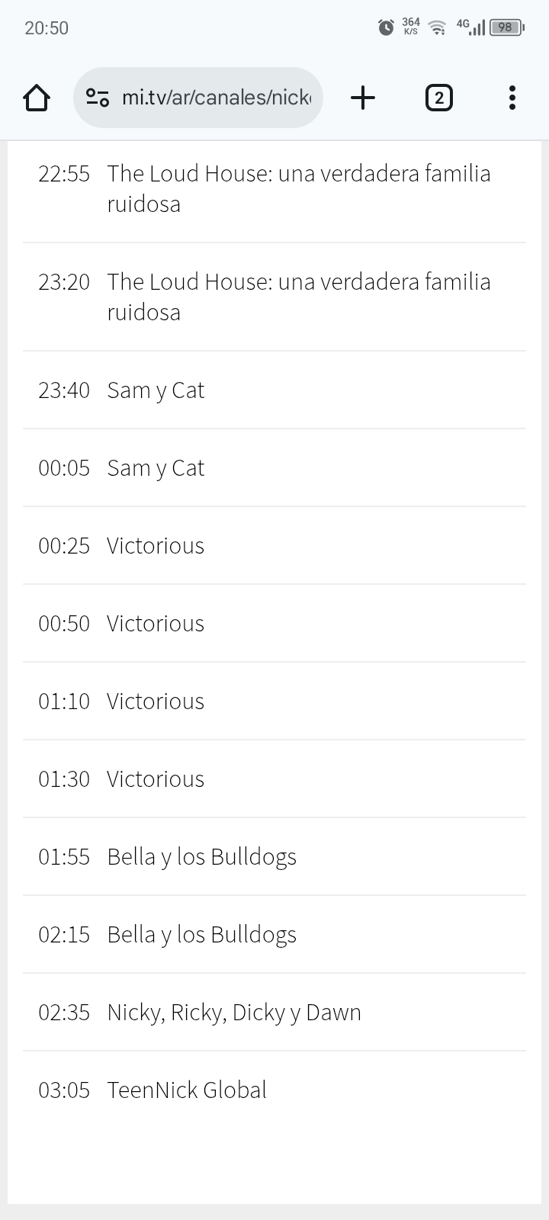
Task: Tap the Chrome home icon
Action: [x=37, y=98]
